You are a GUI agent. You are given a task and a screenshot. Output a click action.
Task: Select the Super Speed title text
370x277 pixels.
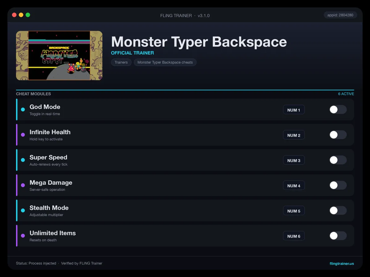point(48,157)
